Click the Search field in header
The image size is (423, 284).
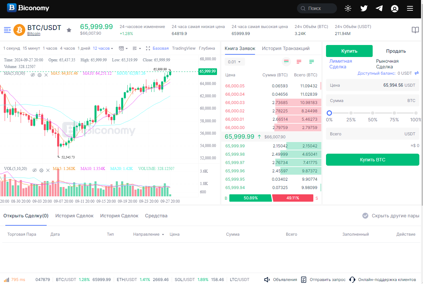click(317, 8)
